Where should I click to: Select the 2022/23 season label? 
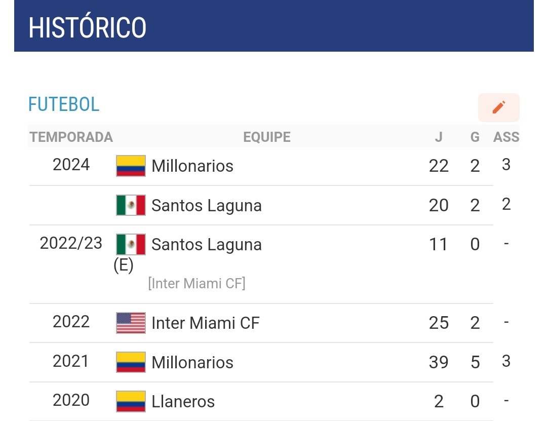pos(71,243)
